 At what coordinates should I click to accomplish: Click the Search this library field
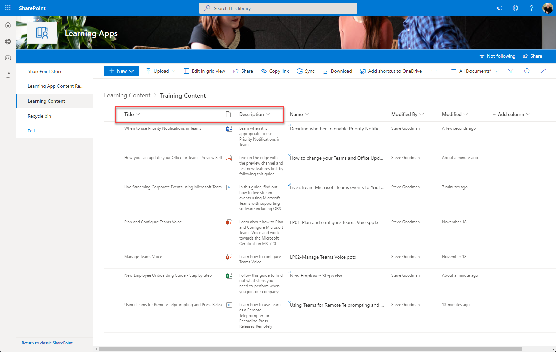(x=278, y=8)
